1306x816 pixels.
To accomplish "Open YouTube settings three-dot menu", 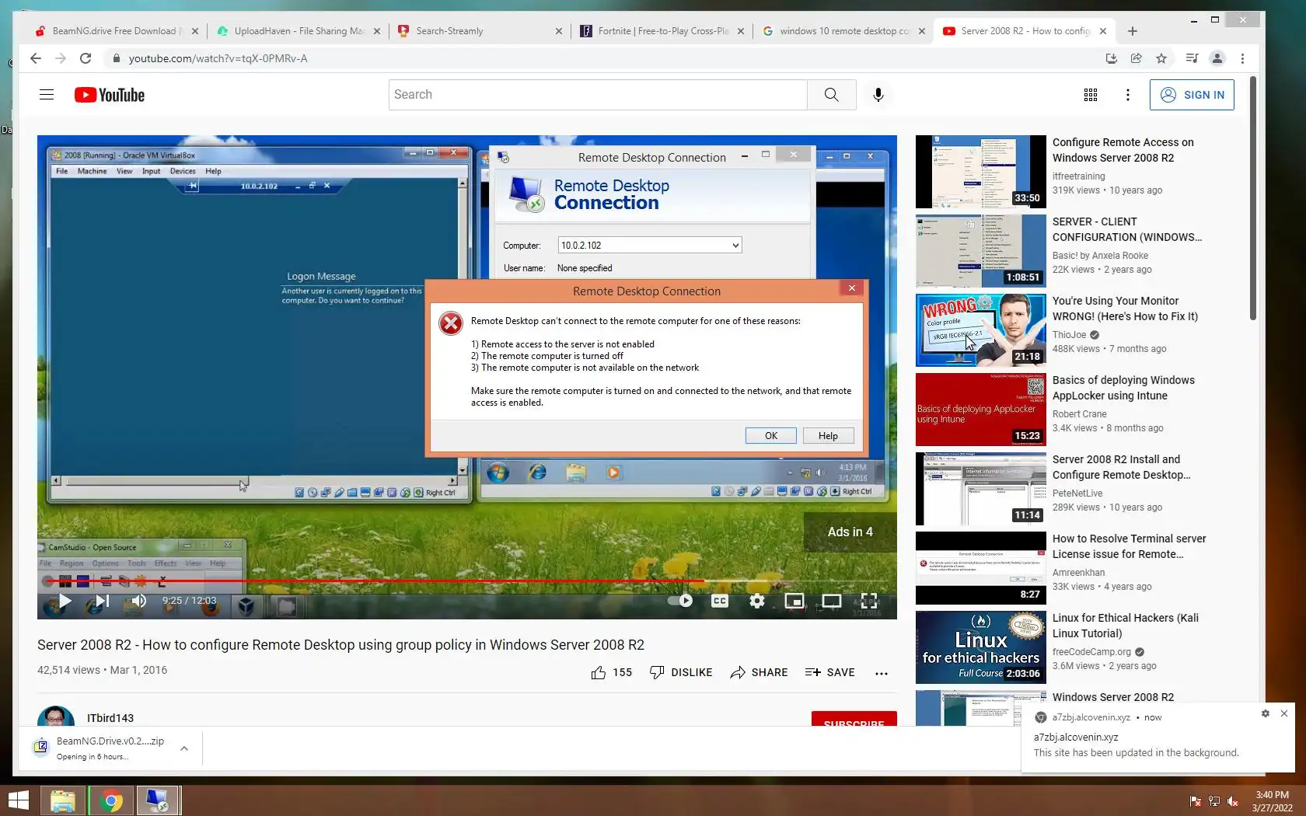I will tap(1128, 95).
